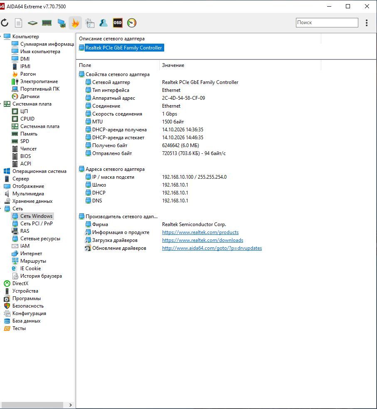377x409 pixels.
Task: Select Realtek PCIe GbE Family Controller in adapter list
Action: [124, 48]
